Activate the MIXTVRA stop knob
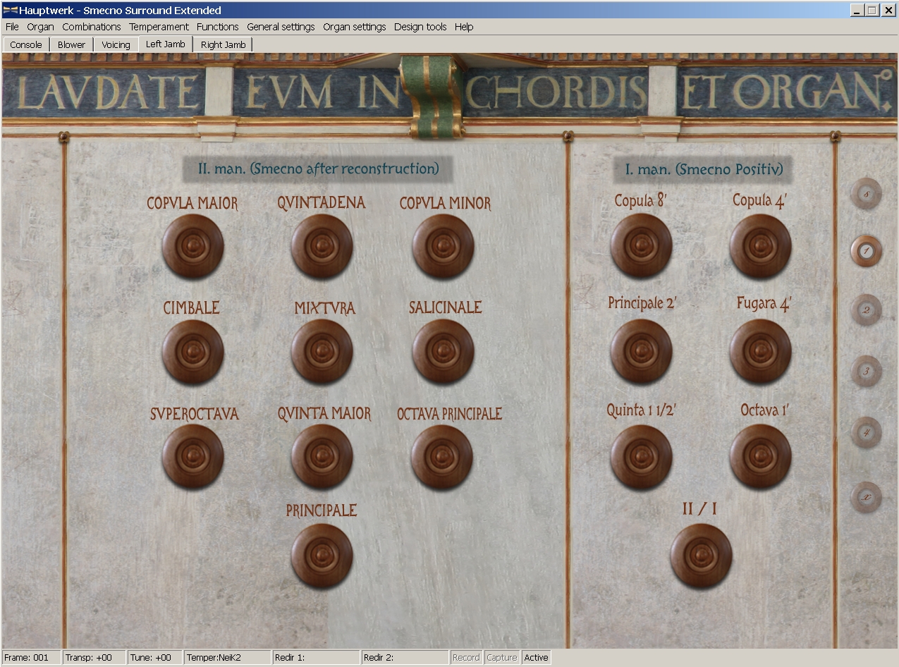Image resolution: width=899 pixels, height=667 pixels. point(322,351)
